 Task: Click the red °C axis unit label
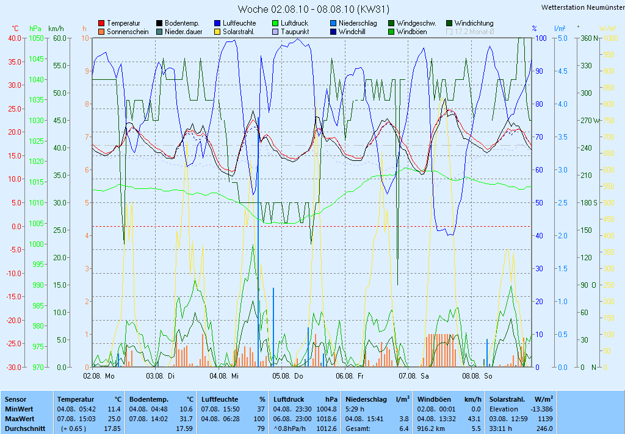coord(15,29)
